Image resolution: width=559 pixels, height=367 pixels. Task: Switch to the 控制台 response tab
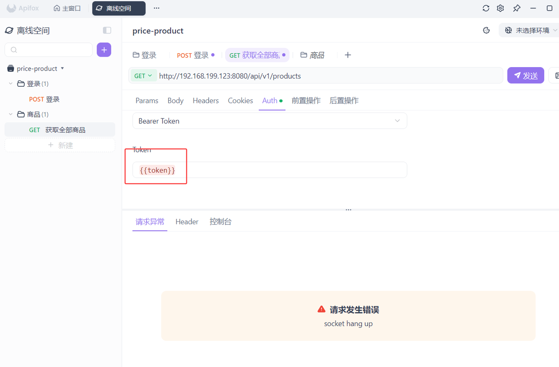click(x=221, y=222)
